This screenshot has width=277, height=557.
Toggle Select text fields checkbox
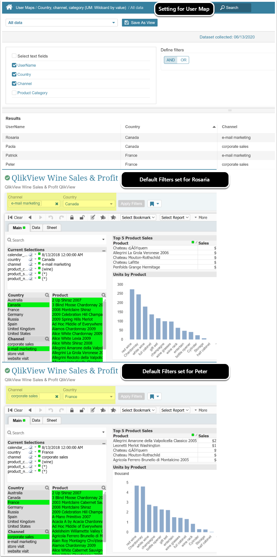[x=14, y=56]
